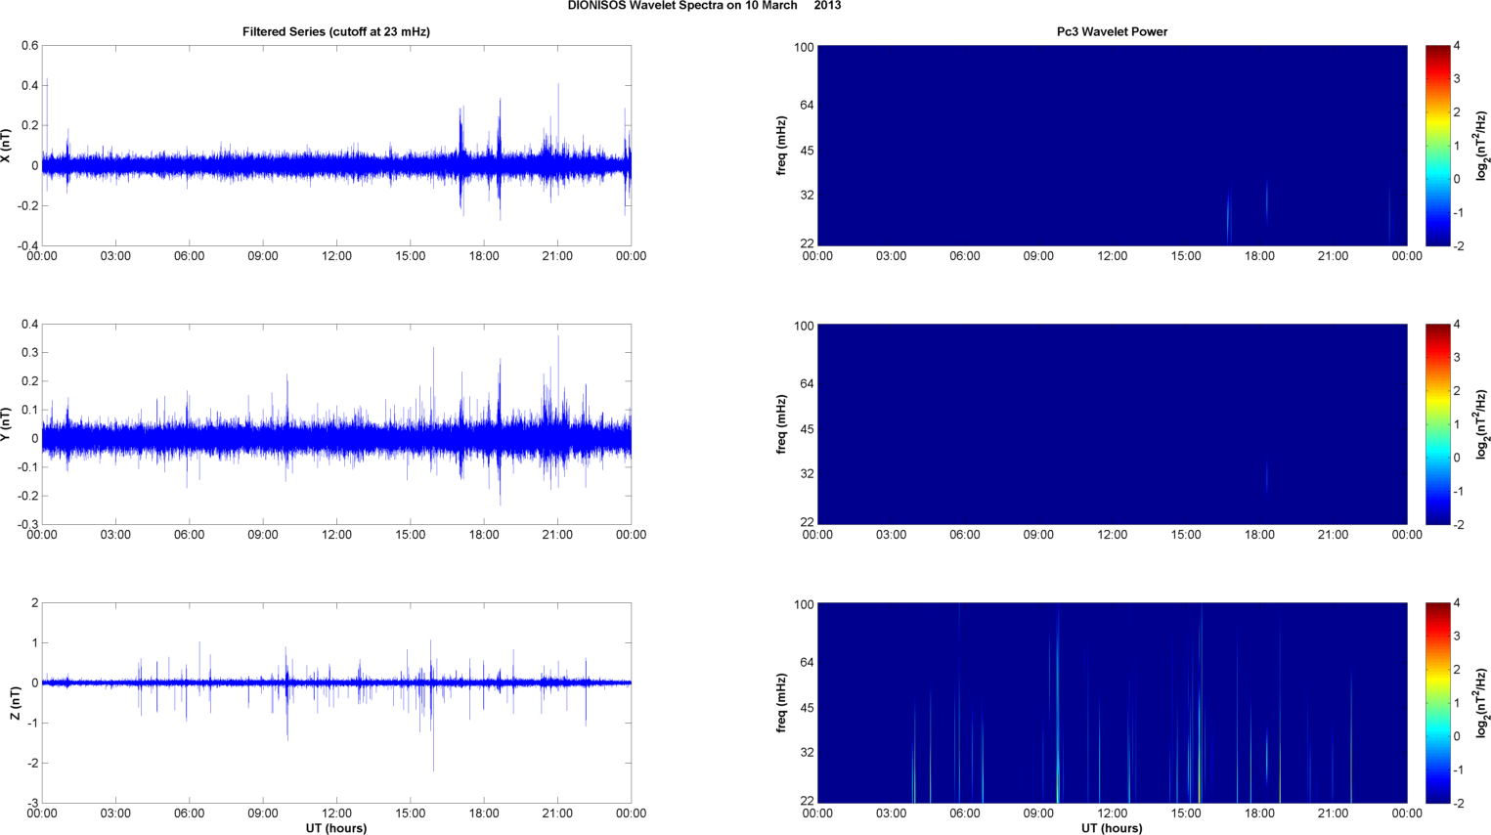Click inside the Z filtered time series plot
The image size is (1491, 835).
point(336,703)
